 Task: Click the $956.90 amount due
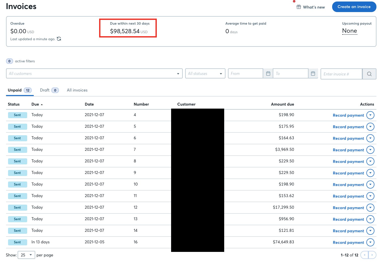[286, 219]
